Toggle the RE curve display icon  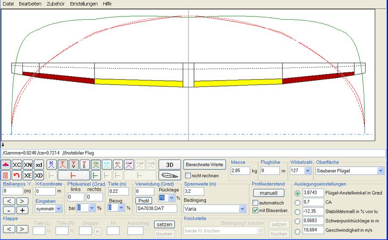point(51,165)
